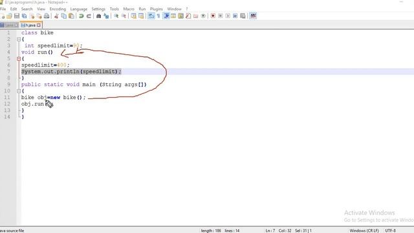Viewport: 414px width, 233px height.
Task: Open the Function List toolbar icon
Action: tap(188, 16)
